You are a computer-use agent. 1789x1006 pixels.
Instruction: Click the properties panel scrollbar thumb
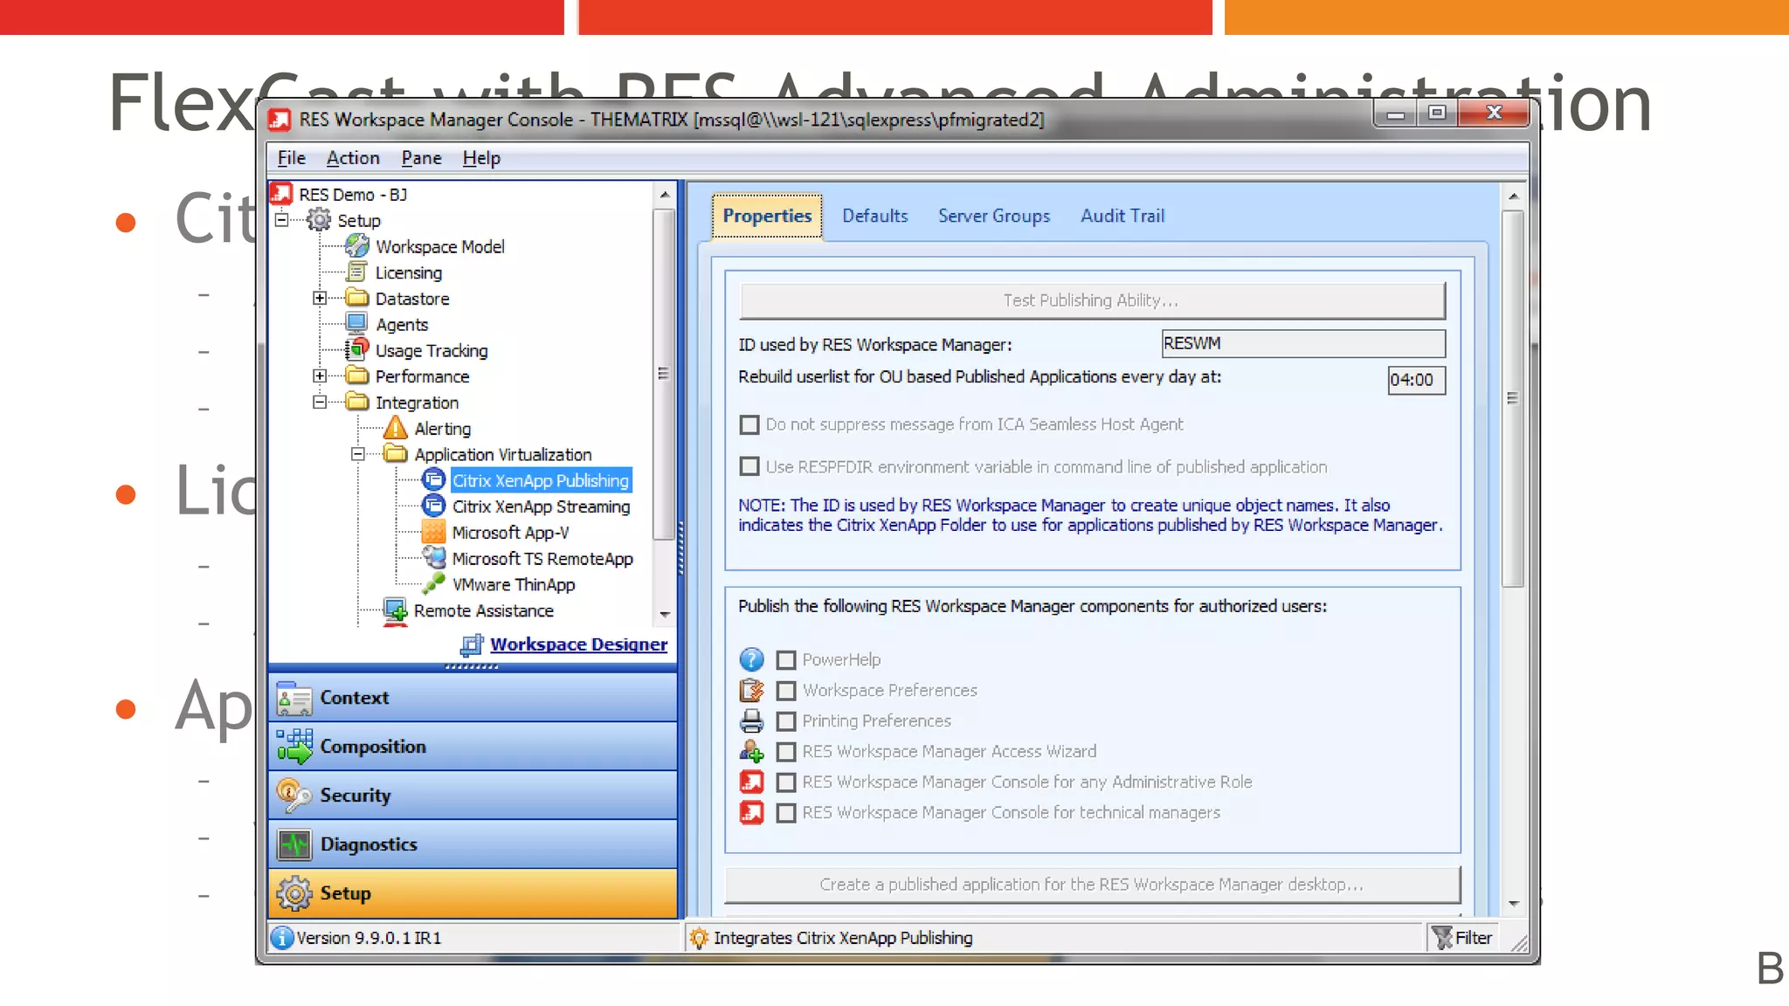click(1514, 398)
